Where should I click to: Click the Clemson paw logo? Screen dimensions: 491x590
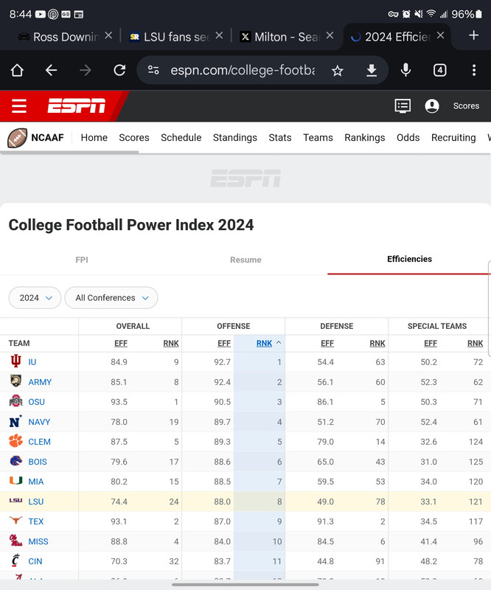coord(15,441)
